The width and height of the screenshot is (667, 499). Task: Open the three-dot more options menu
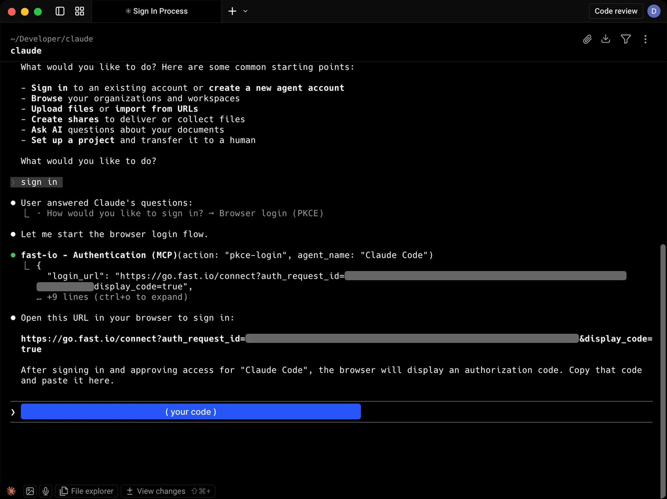point(645,39)
